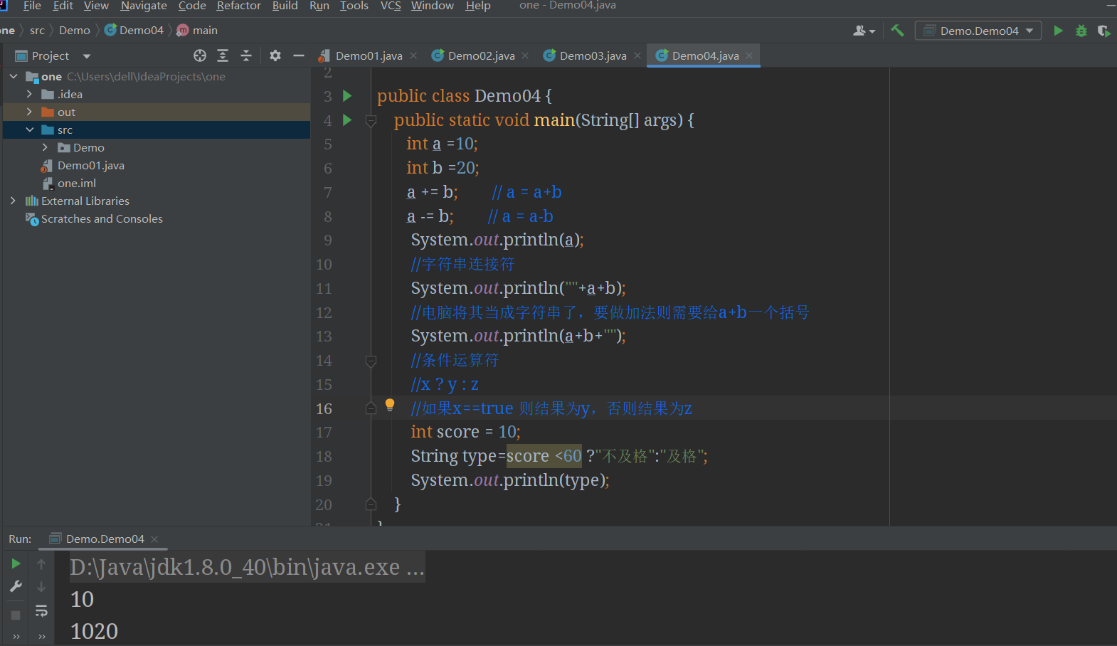Expand External Libraries node

pyautogui.click(x=14, y=201)
